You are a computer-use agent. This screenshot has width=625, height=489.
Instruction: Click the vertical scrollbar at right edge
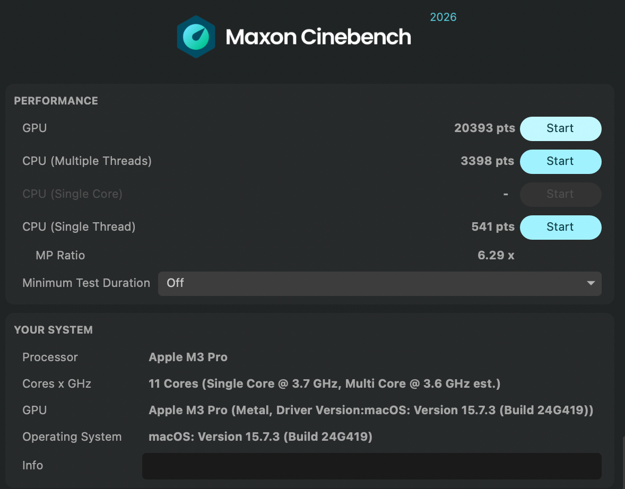point(623,462)
